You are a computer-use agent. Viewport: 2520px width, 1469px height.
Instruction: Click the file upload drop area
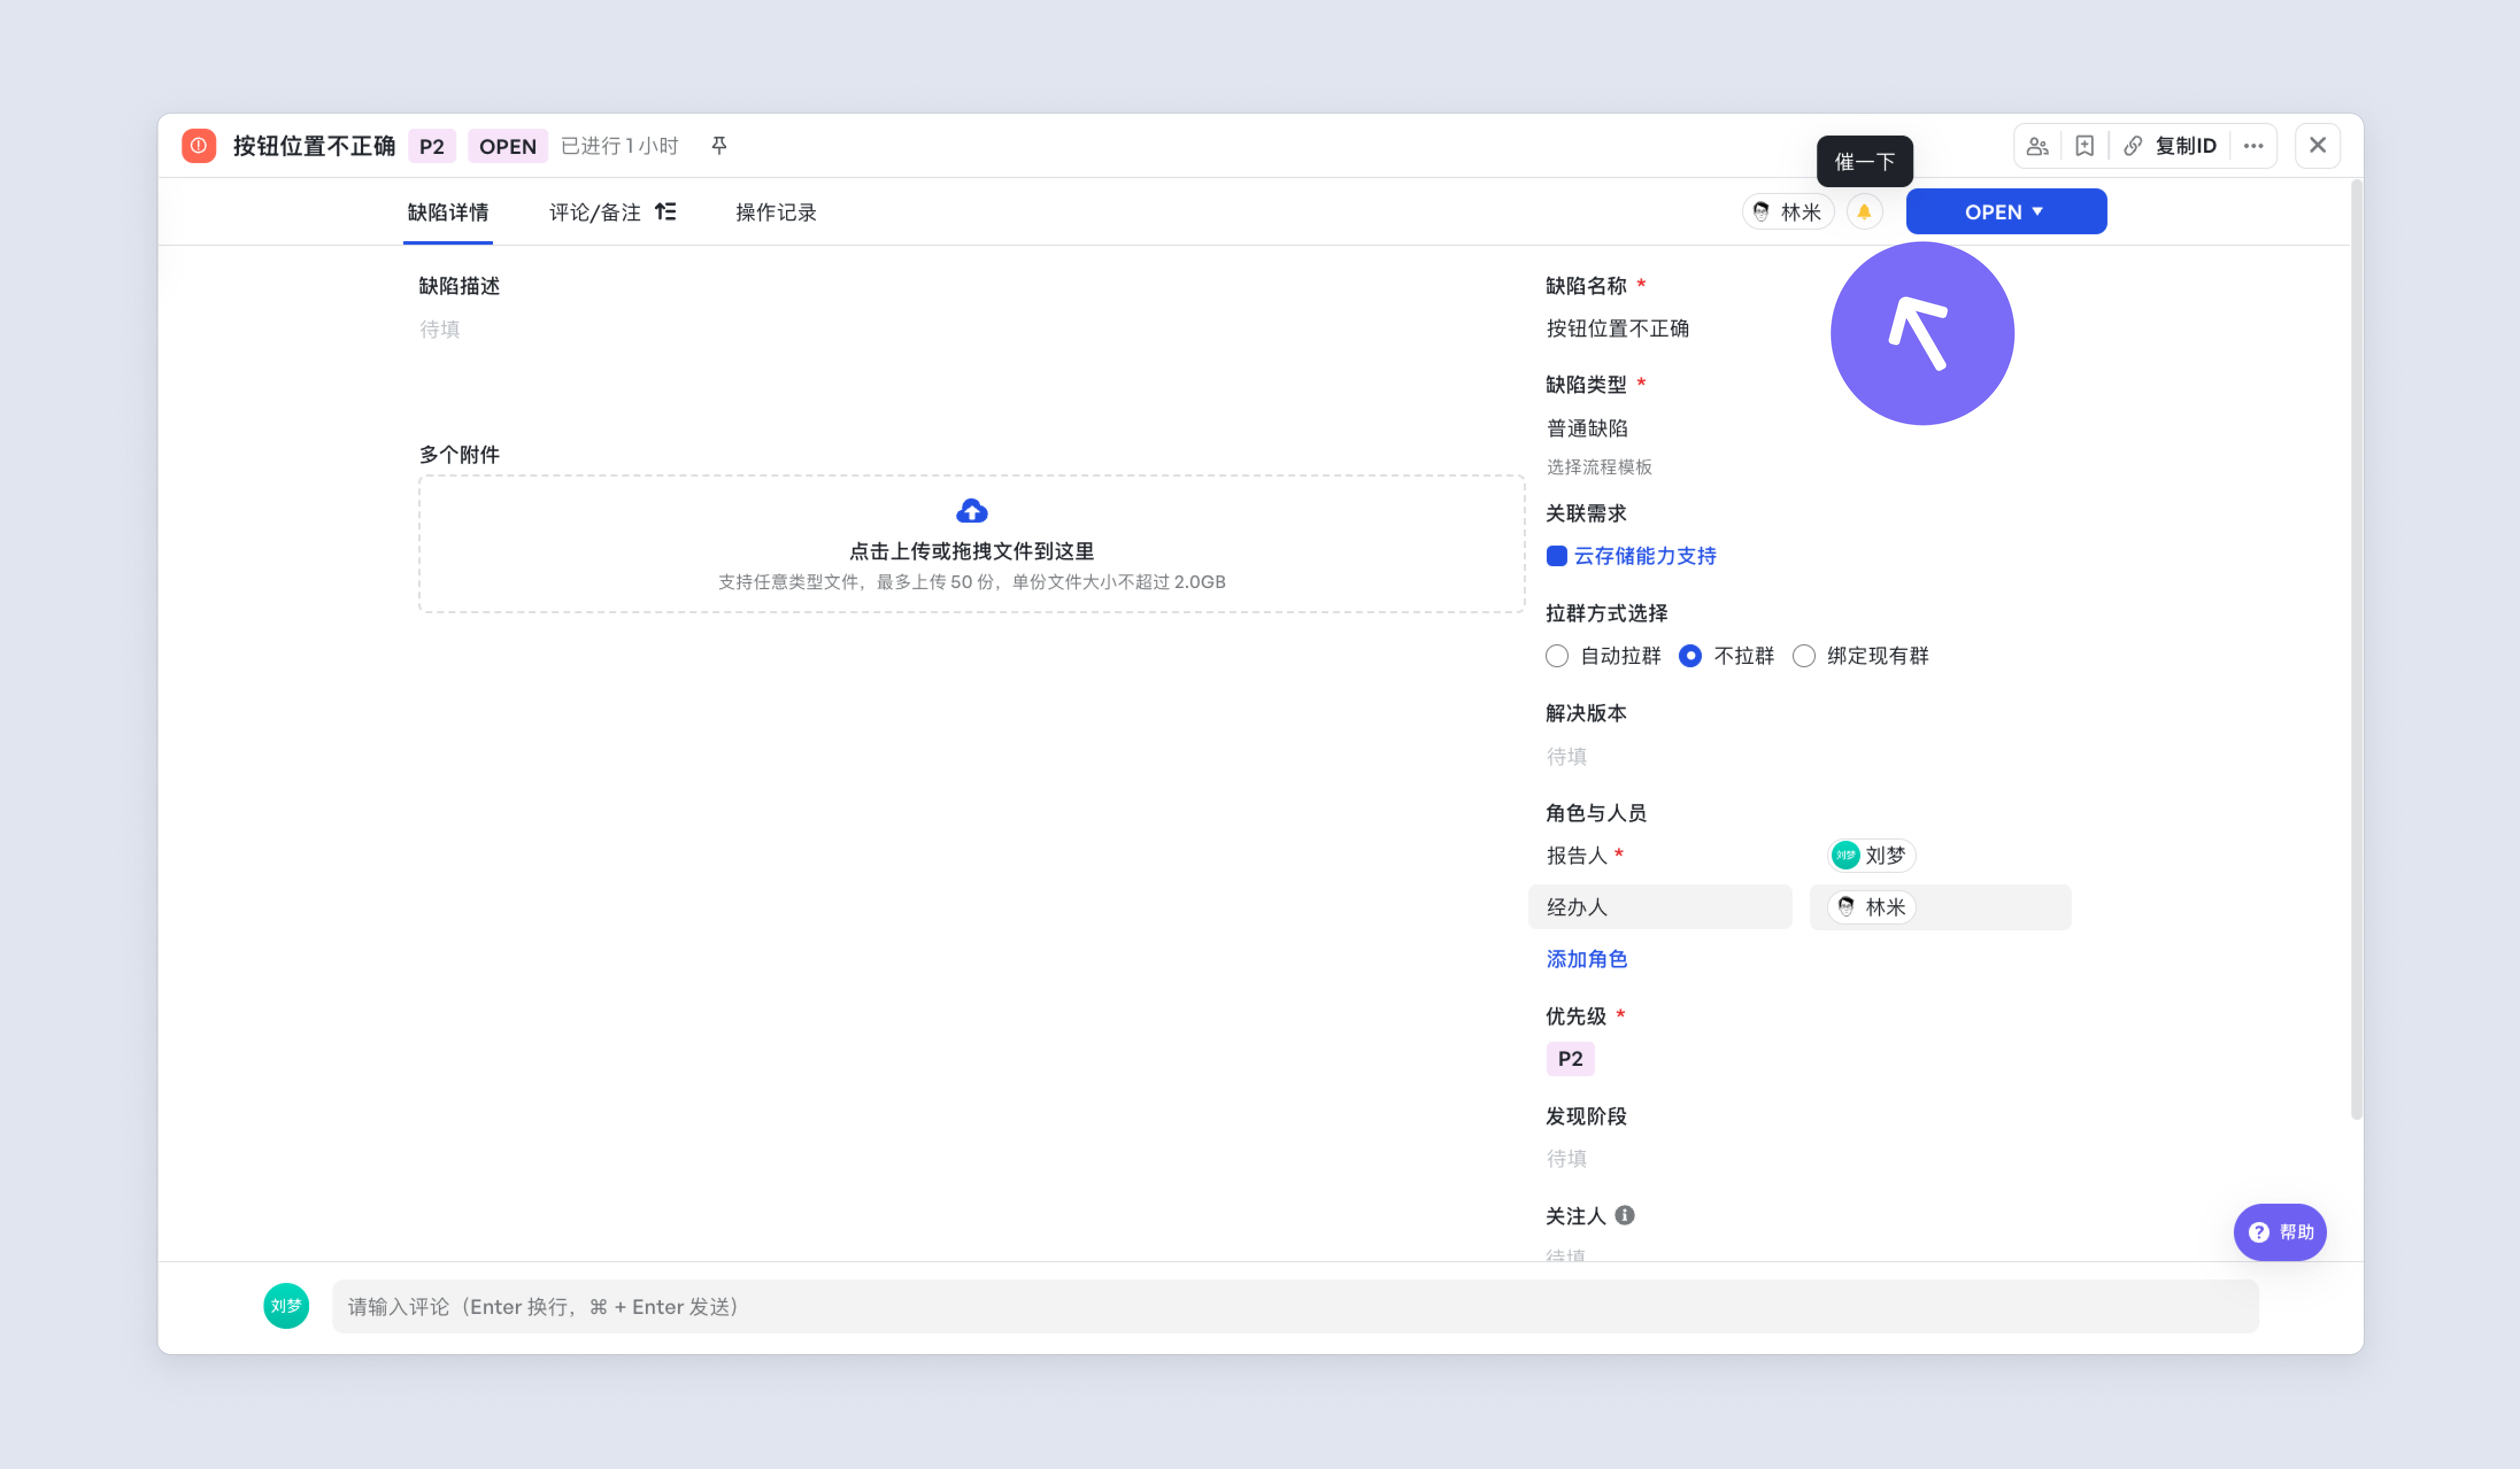(971, 544)
